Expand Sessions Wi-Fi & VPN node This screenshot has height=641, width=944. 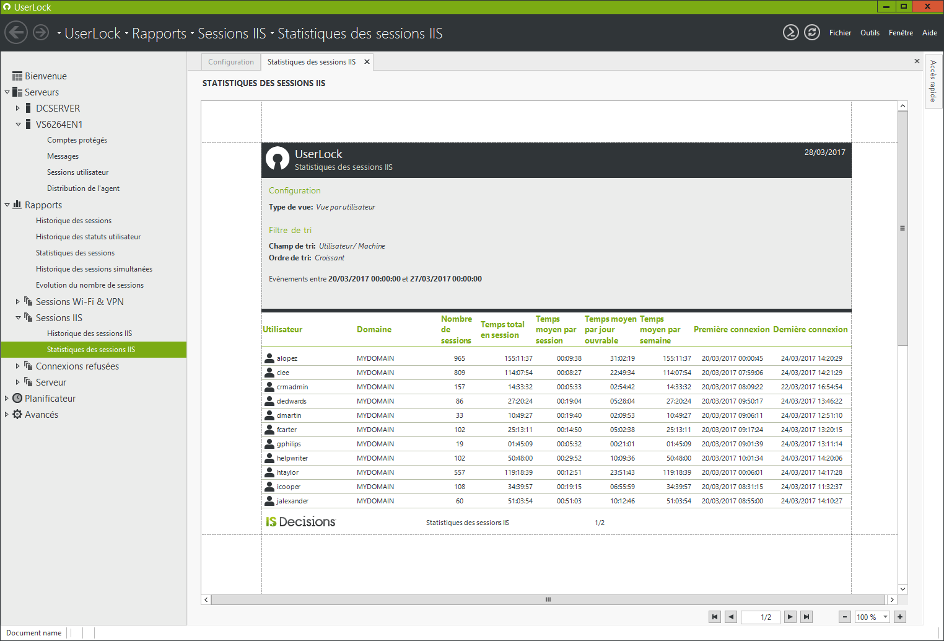[18, 301]
